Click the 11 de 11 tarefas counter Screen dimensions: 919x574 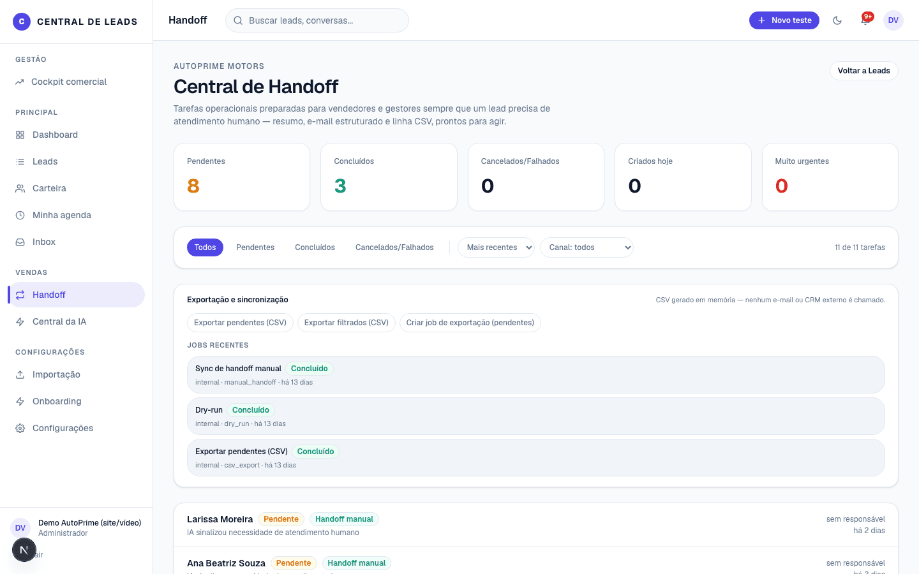860,247
